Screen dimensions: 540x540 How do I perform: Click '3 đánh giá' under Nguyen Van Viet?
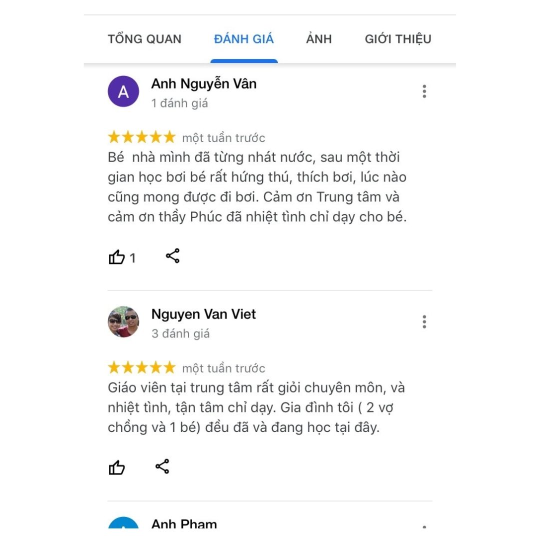click(180, 333)
